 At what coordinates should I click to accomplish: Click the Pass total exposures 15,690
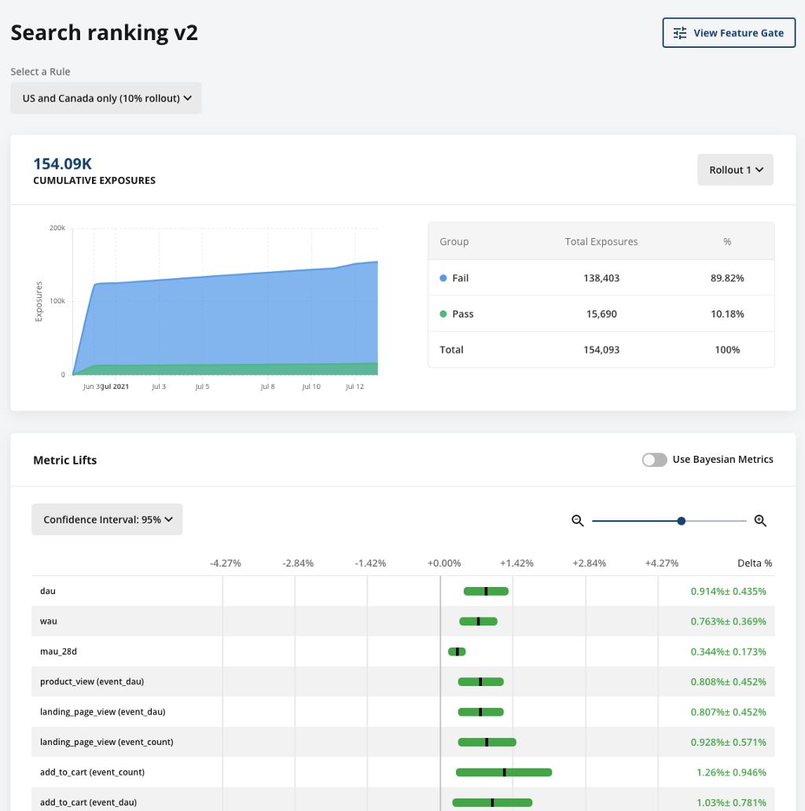pyautogui.click(x=601, y=314)
